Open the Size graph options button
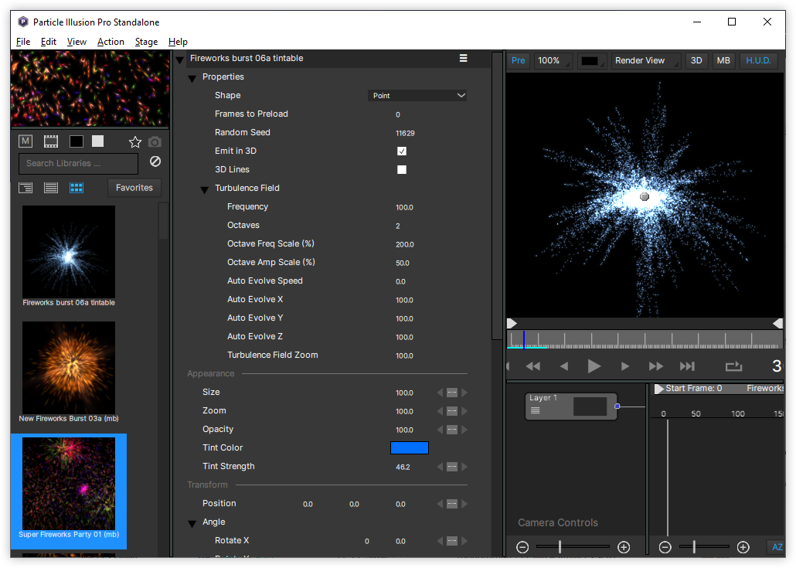Image resolution: width=796 pixels, height=568 pixels. coord(452,393)
